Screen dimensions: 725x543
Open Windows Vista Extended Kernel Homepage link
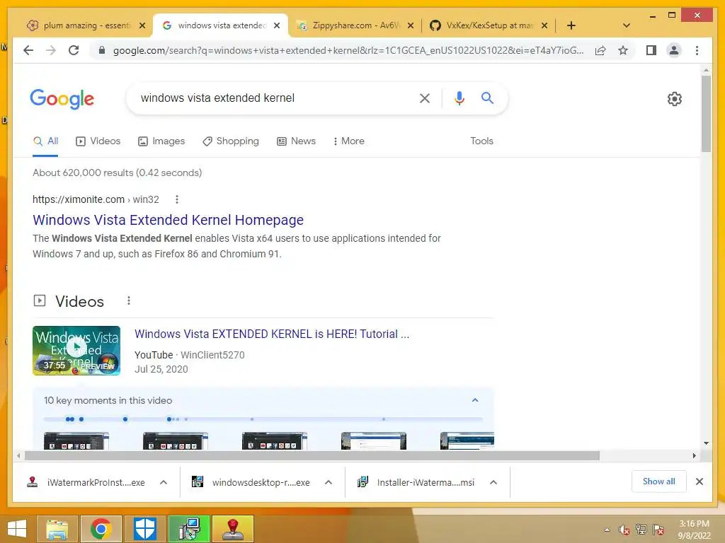tap(168, 220)
